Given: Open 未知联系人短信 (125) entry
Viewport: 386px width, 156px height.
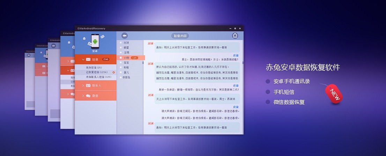Looking at the screenshot, I should pyautogui.click(x=98, y=77).
